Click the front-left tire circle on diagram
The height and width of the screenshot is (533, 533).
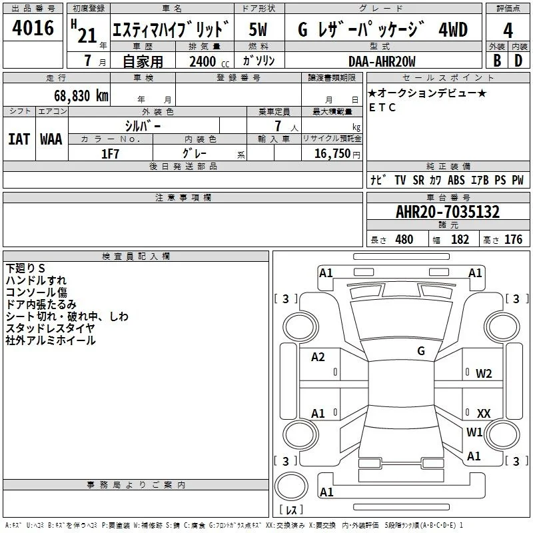(x=300, y=328)
